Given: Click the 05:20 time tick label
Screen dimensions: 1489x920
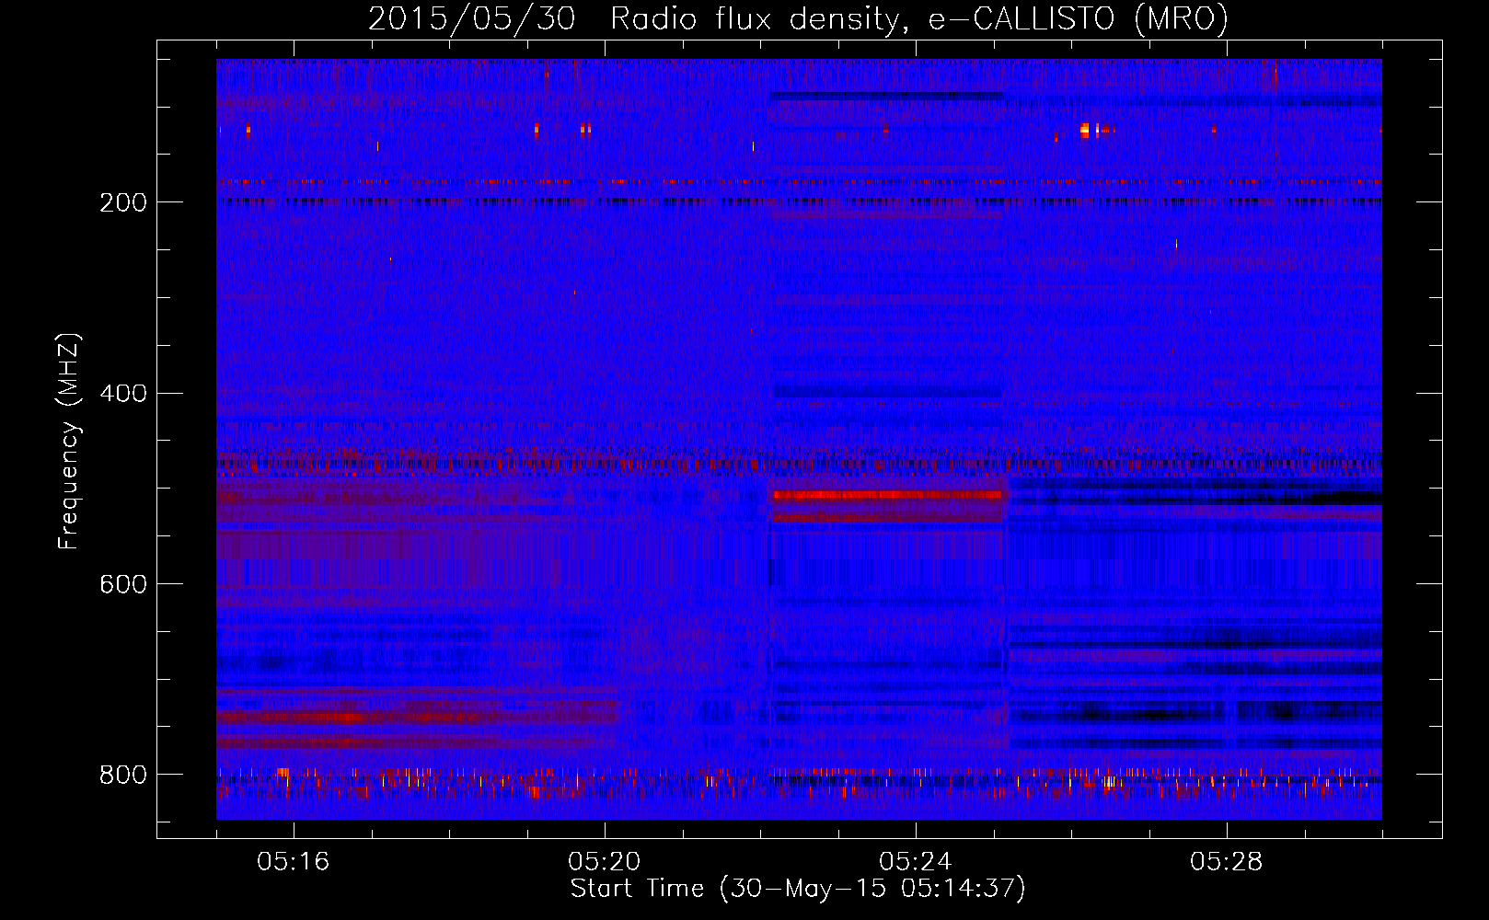Looking at the screenshot, I should point(605,862).
